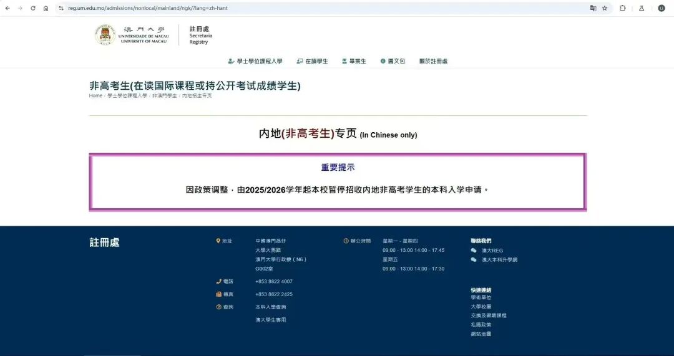
Task: Click the 註冊處 Registry header text
Action: pos(201,35)
